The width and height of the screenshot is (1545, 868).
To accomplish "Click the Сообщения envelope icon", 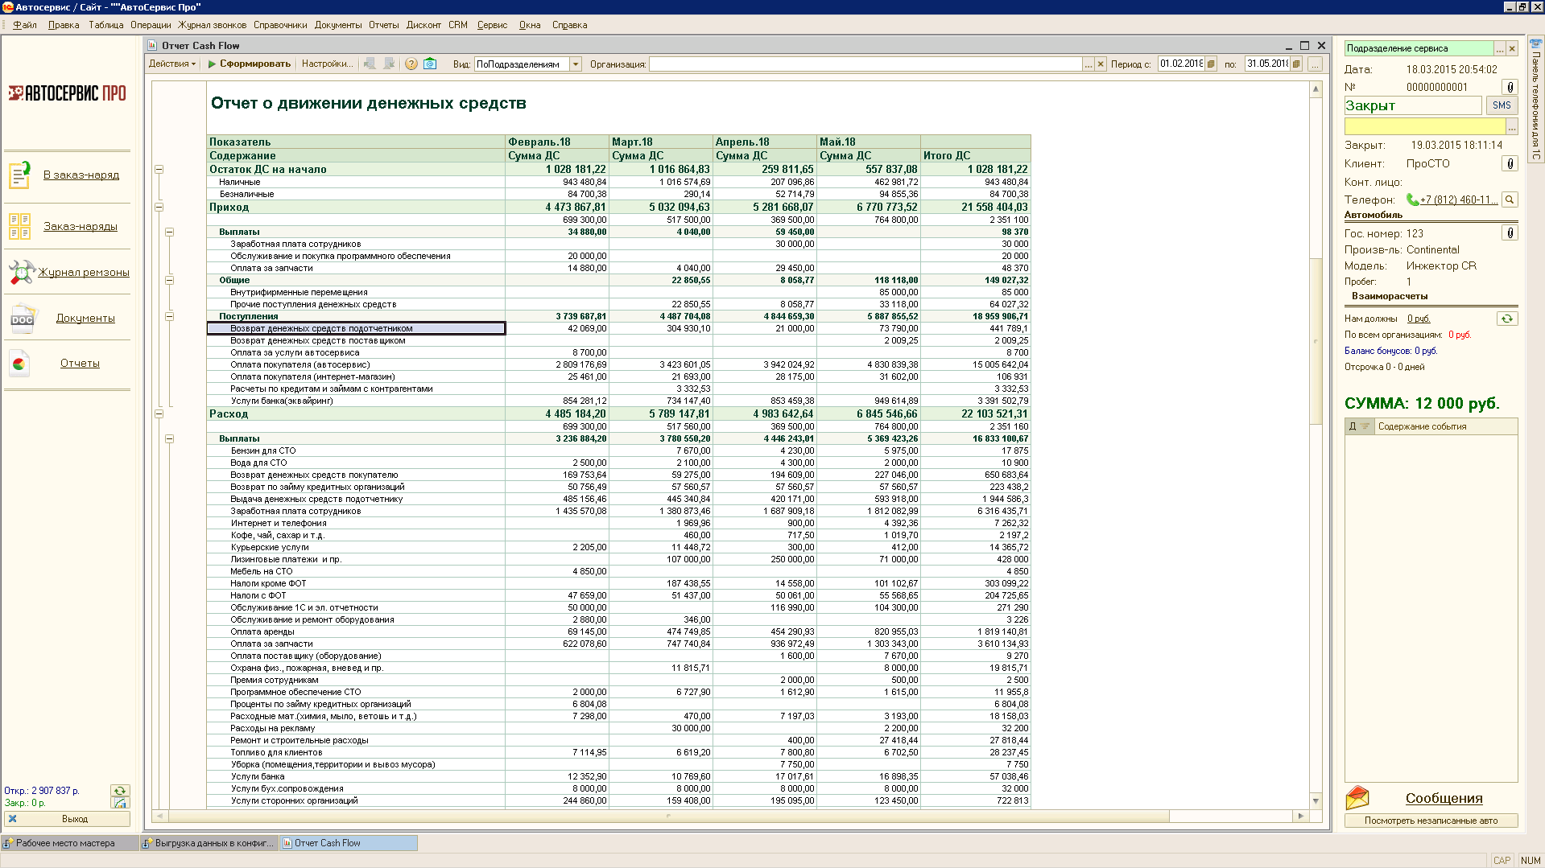I will (x=1357, y=798).
